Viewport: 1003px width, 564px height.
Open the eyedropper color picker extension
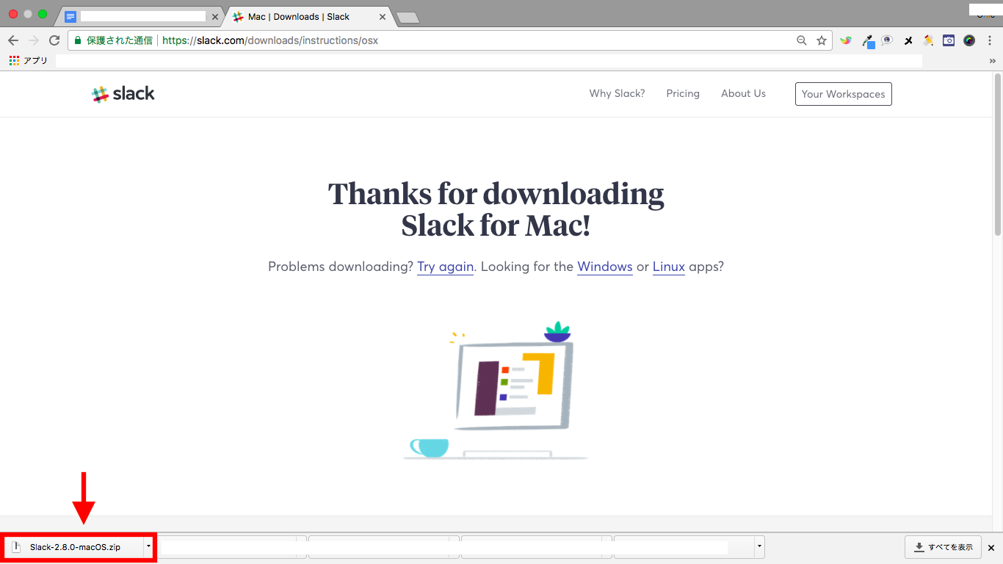[x=867, y=41]
